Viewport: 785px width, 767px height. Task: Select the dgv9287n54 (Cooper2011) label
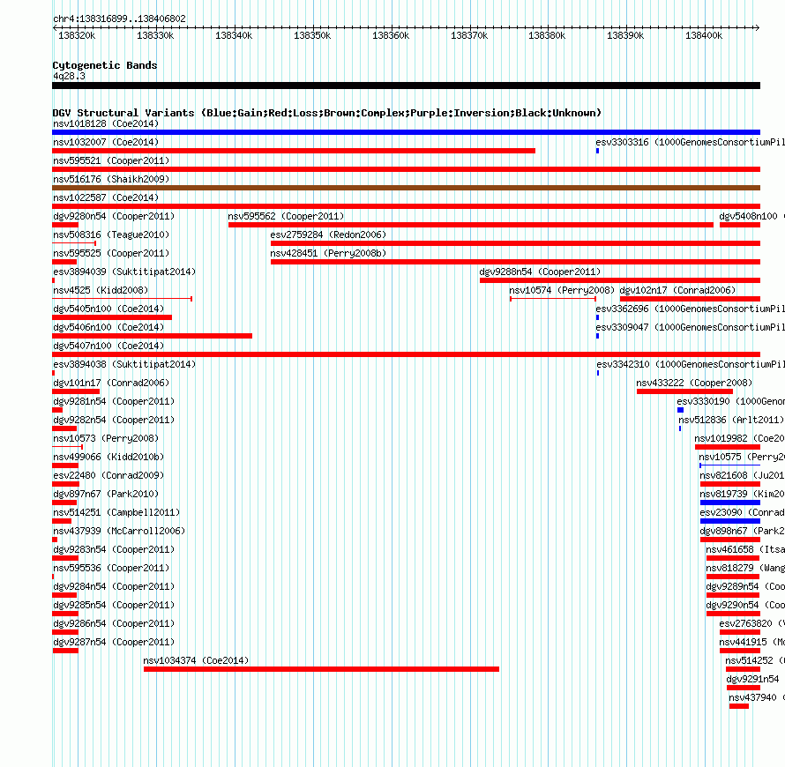pos(114,642)
